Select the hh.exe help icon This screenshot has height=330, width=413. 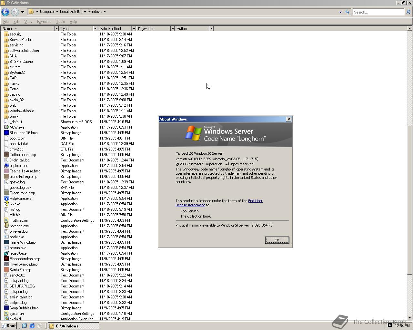click(6, 204)
